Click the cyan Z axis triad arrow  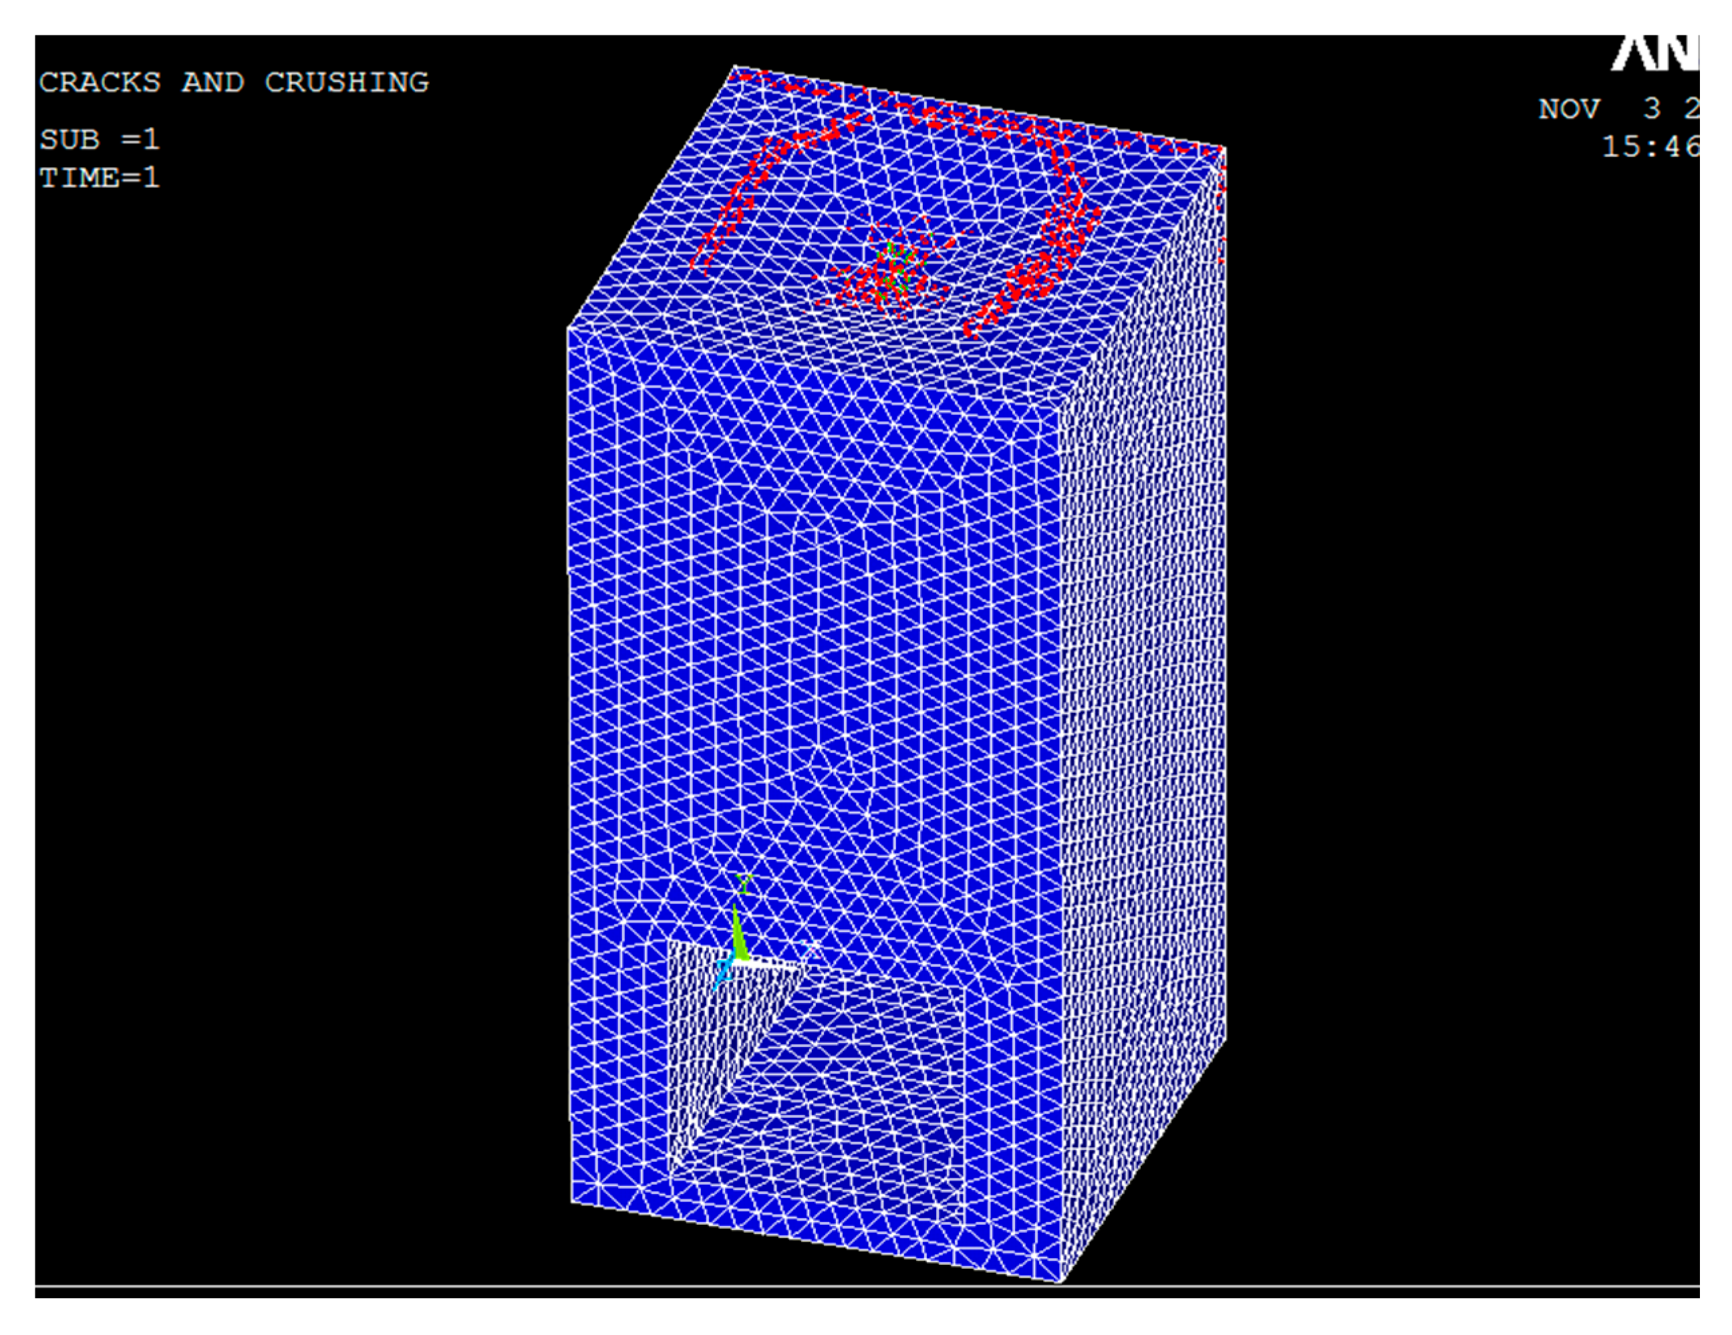pos(723,972)
